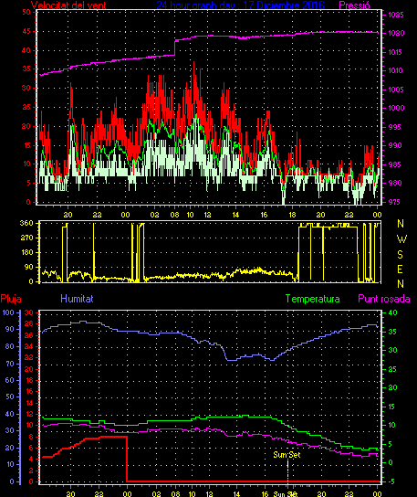Viewport: 417px width, 497px height.
Task: Click the '360' value on wind direction axis
Action: [x=26, y=223]
